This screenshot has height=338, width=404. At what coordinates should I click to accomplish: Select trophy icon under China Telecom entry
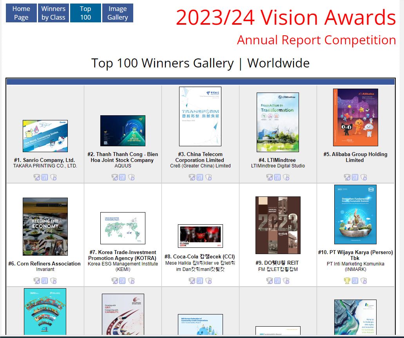[192, 177]
